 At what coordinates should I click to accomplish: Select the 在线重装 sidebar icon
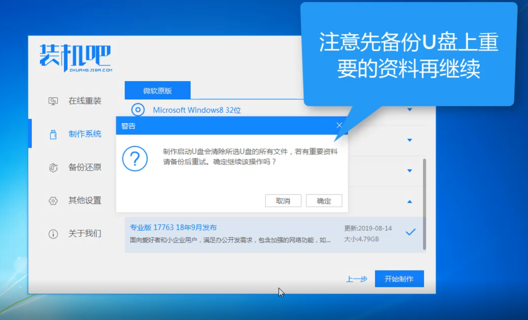point(54,101)
